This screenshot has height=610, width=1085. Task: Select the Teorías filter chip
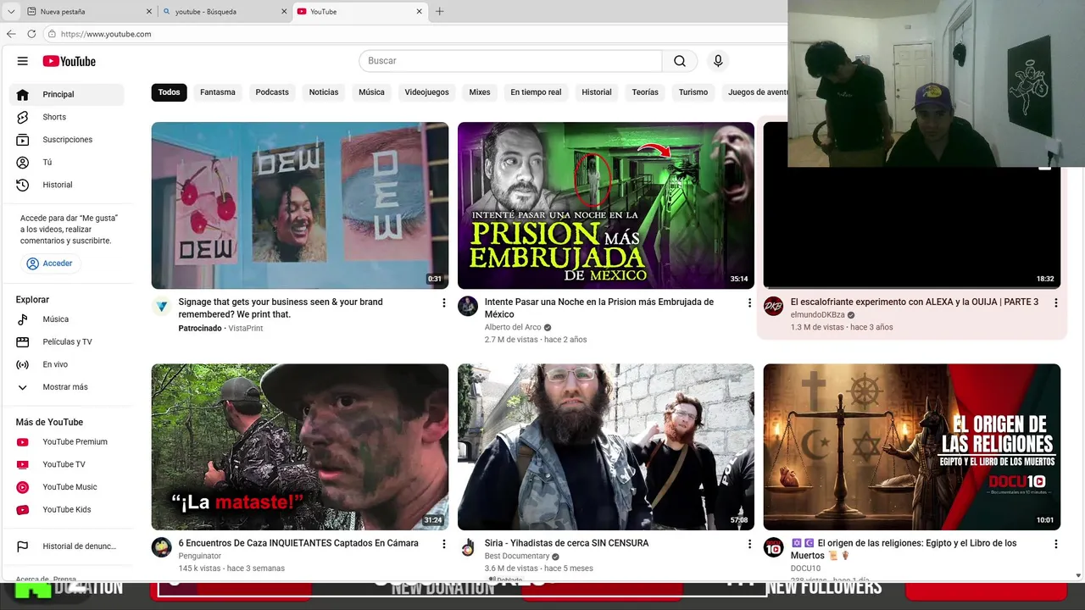coord(645,92)
